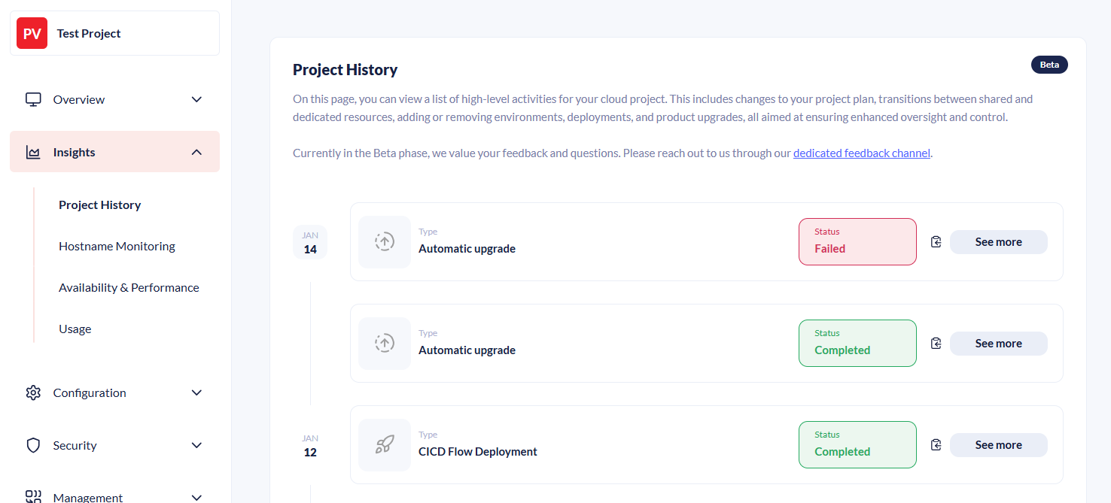This screenshot has width=1111, height=503.
Task: Go to Availability & Performance
Action: (x=129, y=287)
